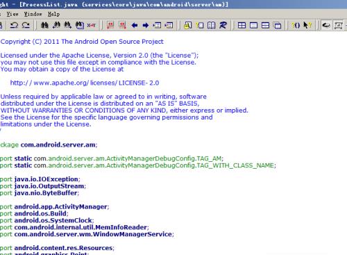347x255 pixels.
Task: Search forward using the binoculars icon
Action: click(x=68, y=25)
